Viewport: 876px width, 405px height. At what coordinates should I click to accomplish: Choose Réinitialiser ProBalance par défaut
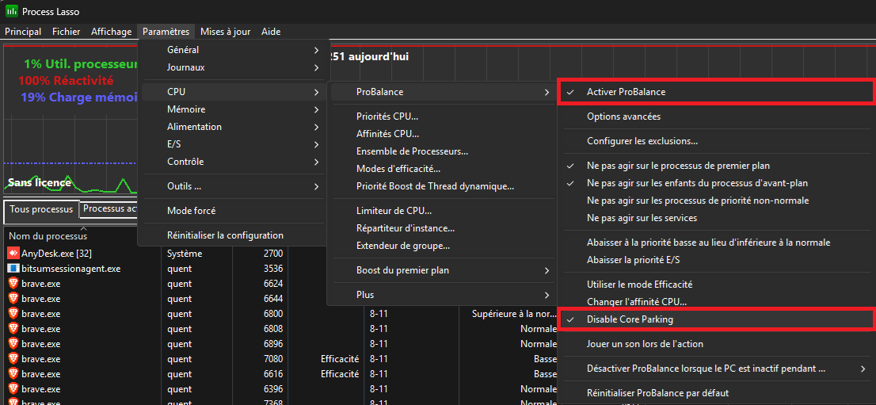[x=716, y=393]
